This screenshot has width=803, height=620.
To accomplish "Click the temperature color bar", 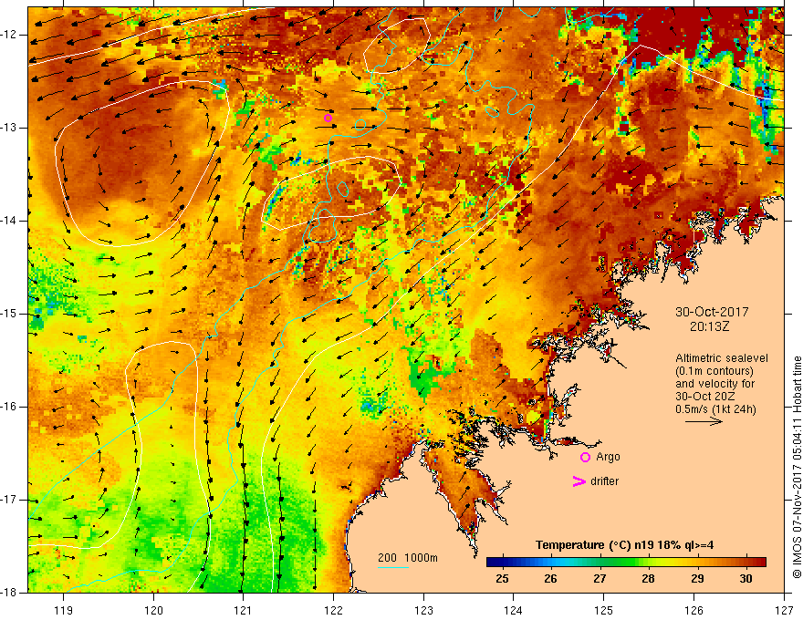I will (x=626, y=563).
